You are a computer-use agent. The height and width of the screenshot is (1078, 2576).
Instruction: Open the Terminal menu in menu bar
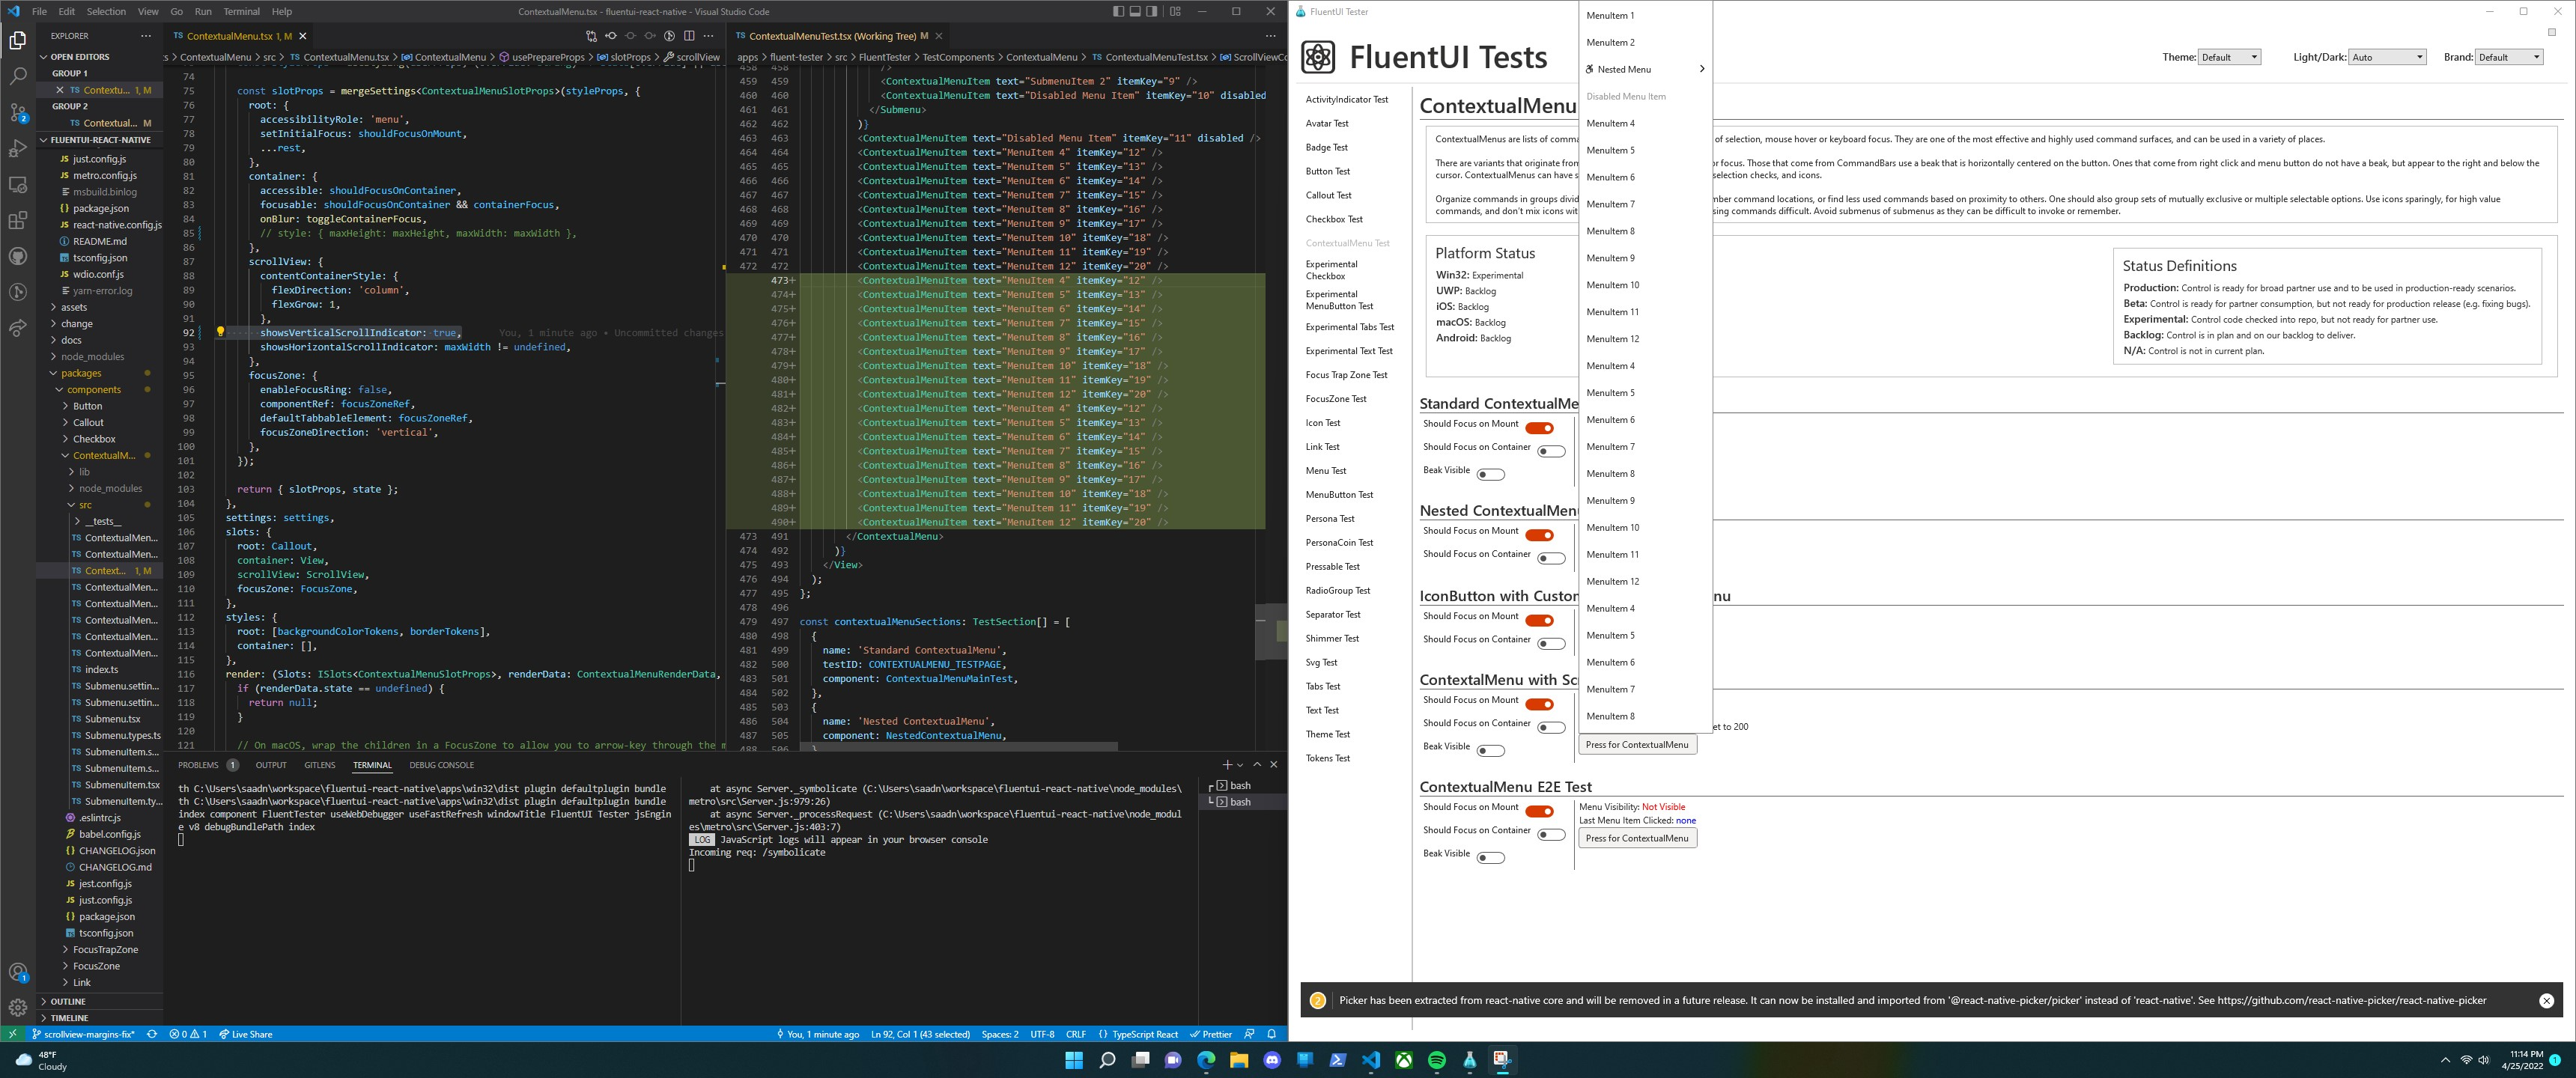click(x=241, y=11)
